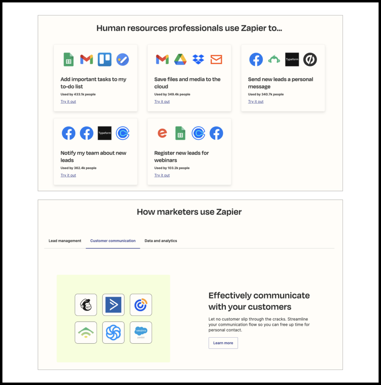
Task: Click 'Send new leads a personal message' title
Action: click(x=280, y=83)
